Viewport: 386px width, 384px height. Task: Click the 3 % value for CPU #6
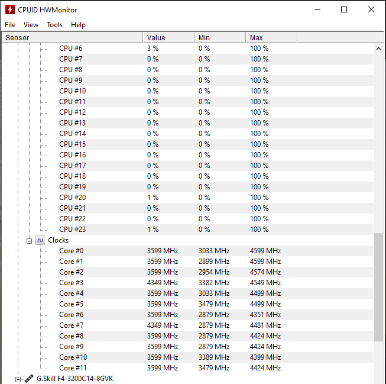tap(153, 49)
